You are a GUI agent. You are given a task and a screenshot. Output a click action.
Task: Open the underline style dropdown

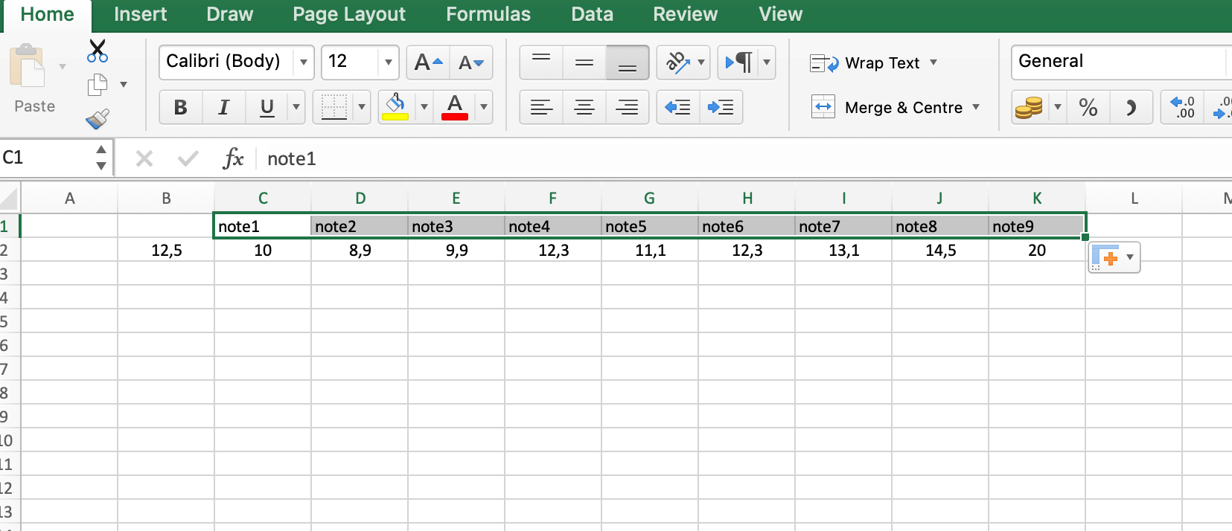296,107
